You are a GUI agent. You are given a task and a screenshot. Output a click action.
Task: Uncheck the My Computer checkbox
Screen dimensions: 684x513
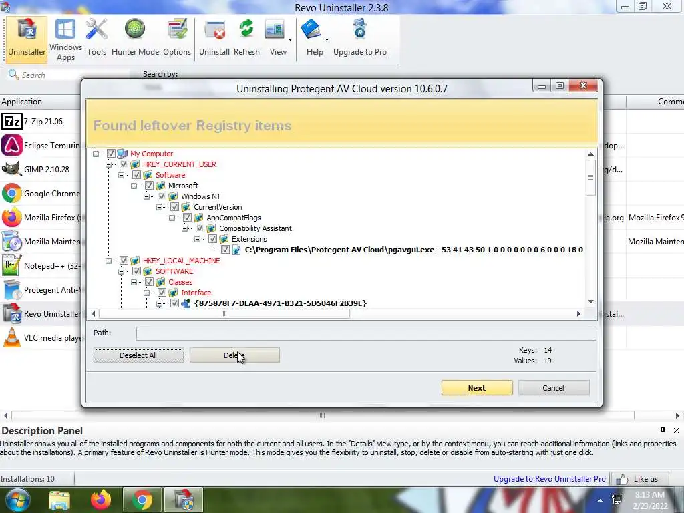tap(111, 154)
